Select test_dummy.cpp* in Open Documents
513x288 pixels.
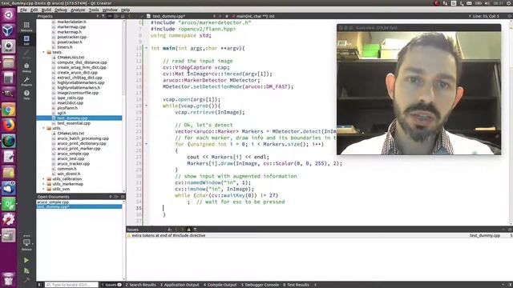pos(79,206)
